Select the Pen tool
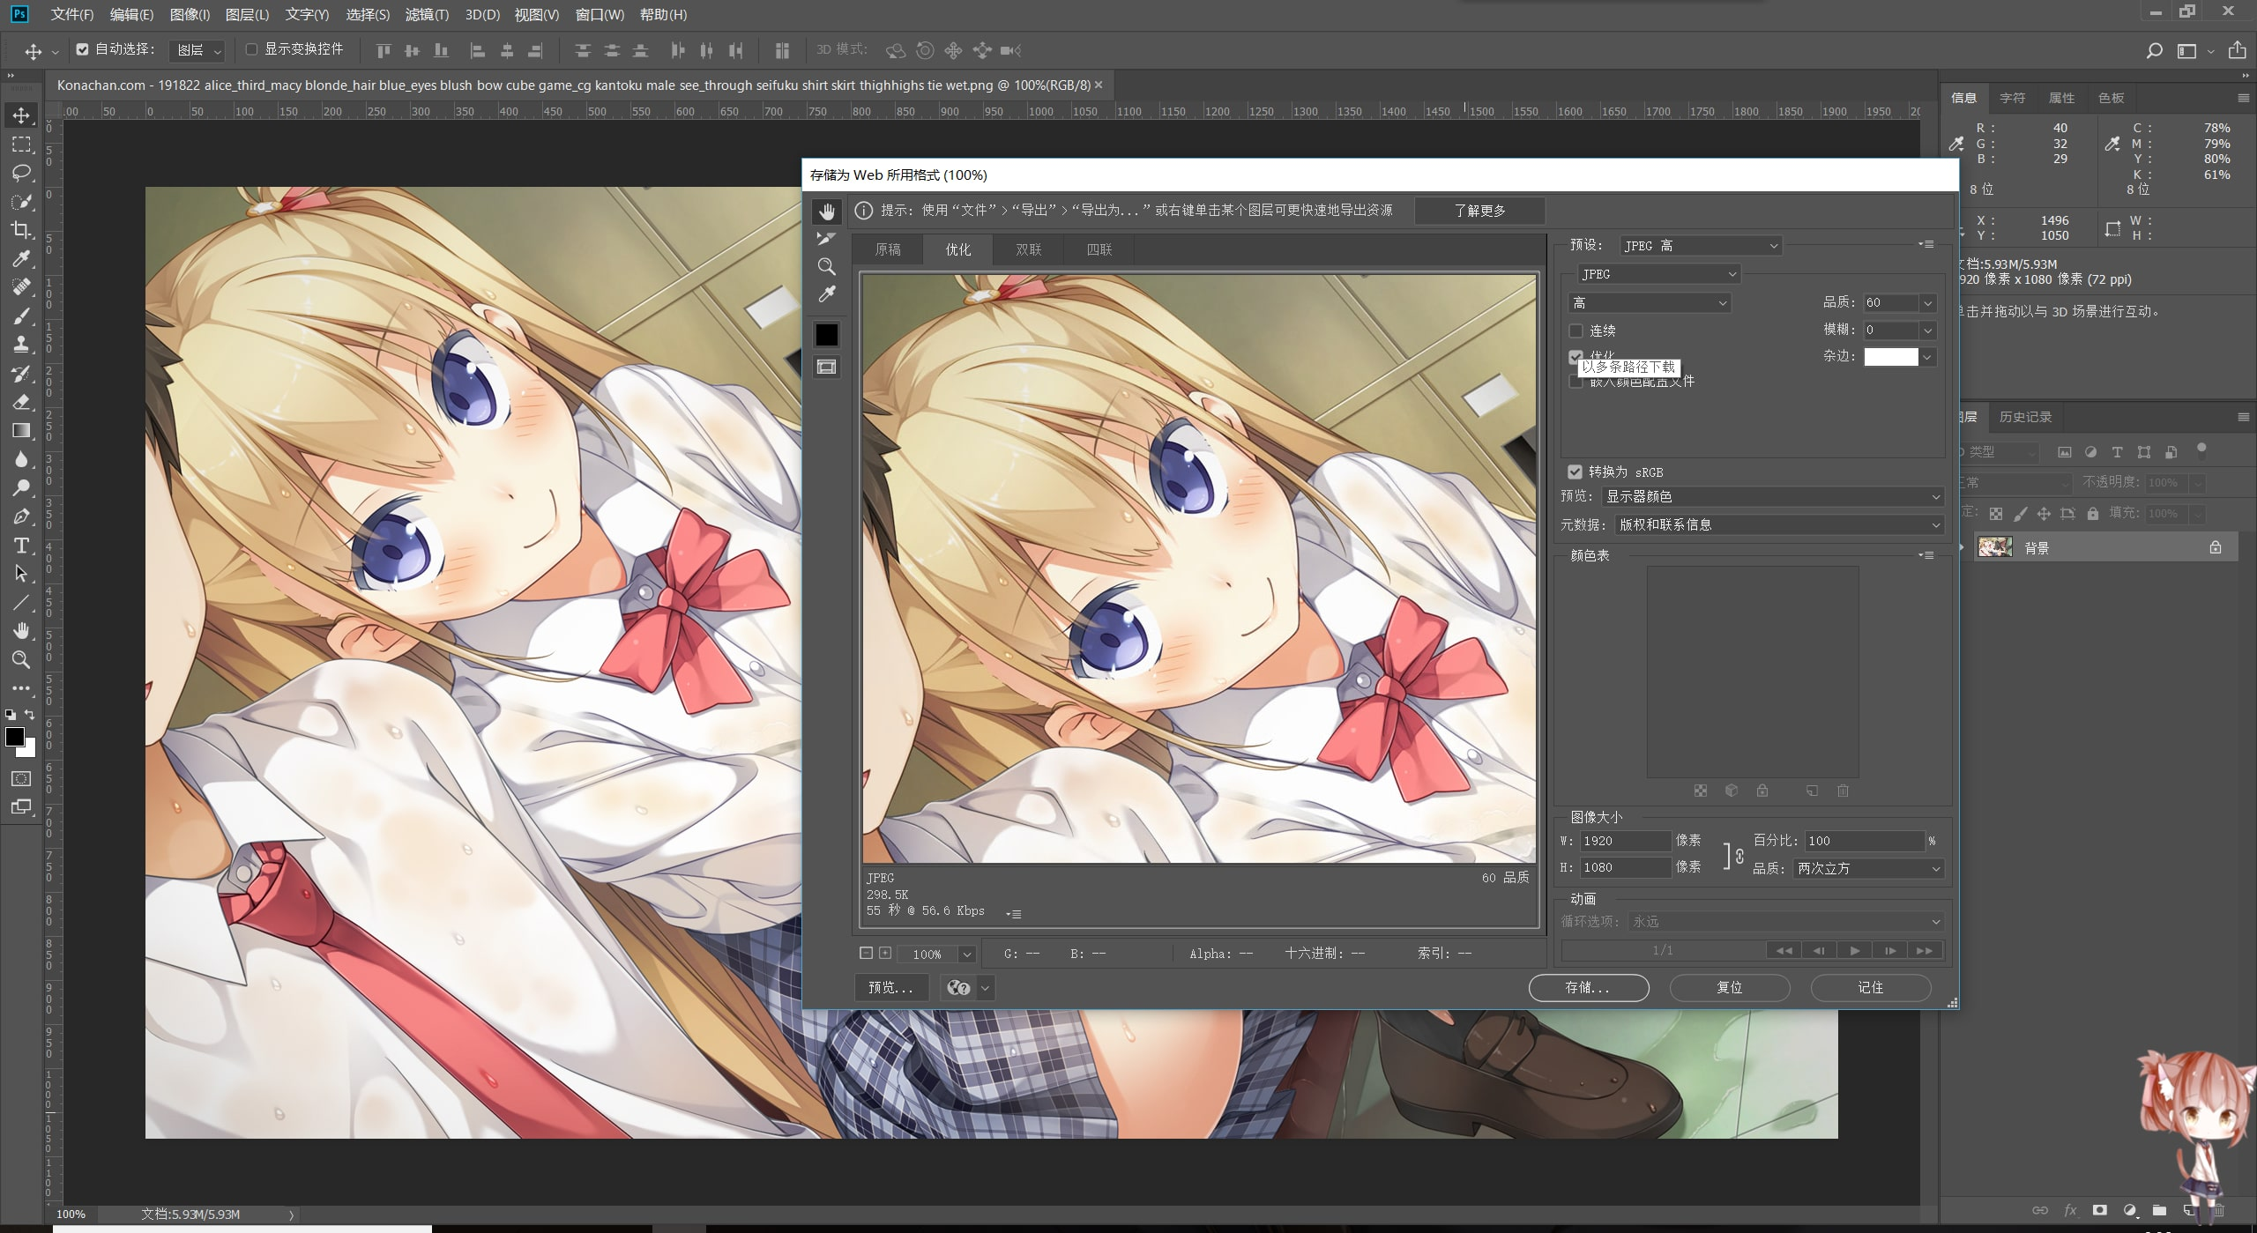 click(22, 516)
